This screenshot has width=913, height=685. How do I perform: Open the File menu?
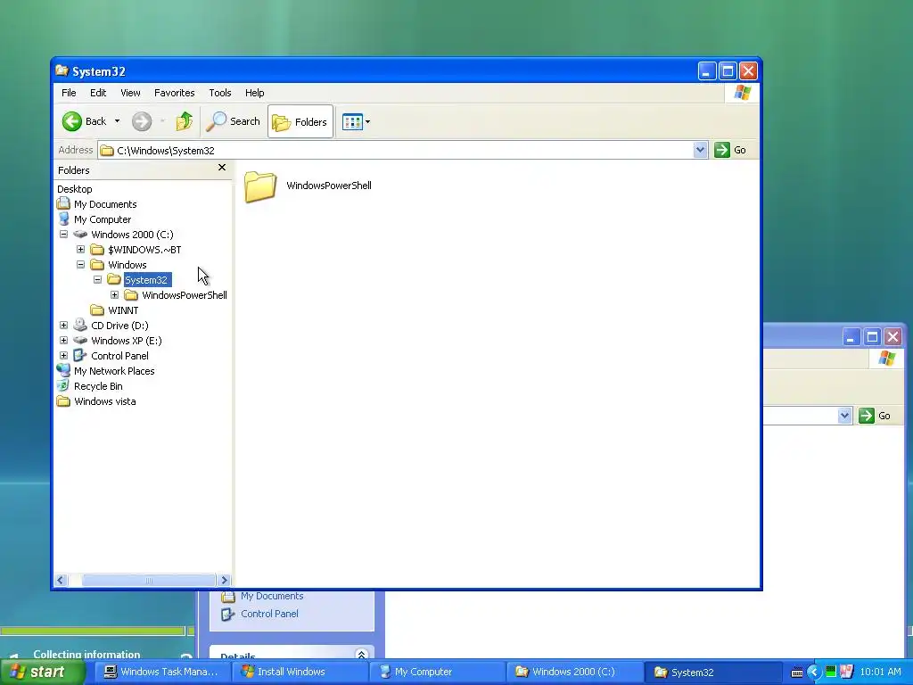(x=69, y=93)
